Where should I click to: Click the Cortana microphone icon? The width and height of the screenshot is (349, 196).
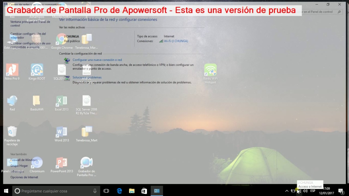pos(95,191)
